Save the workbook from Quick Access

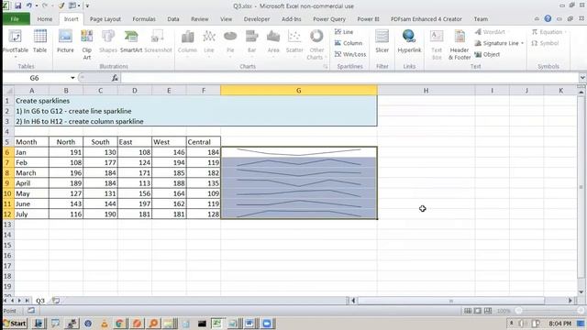[17, 5]
